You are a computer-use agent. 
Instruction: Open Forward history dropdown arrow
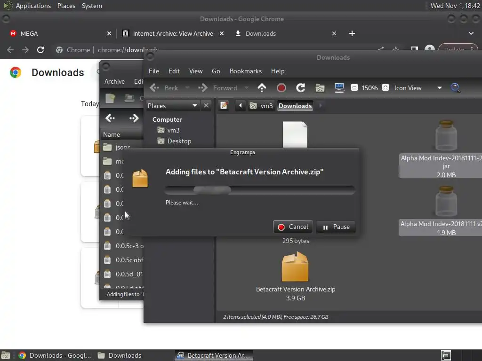click(x=246, y=88)
